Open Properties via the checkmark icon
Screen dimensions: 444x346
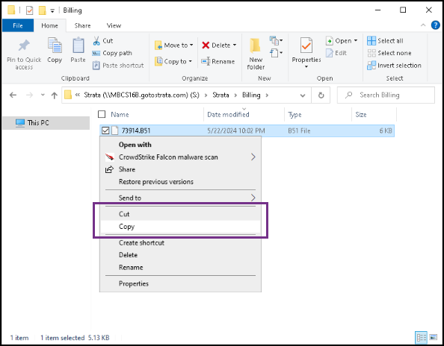coord(306,45)
